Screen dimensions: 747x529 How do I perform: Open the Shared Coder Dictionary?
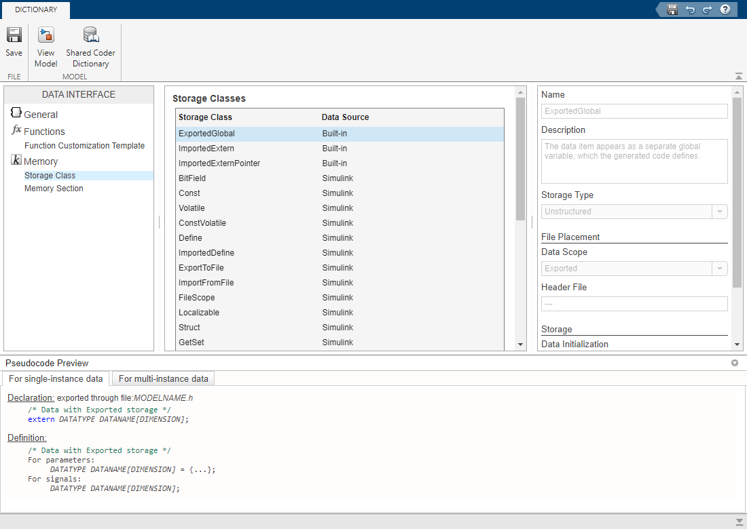tap(90, 46)
